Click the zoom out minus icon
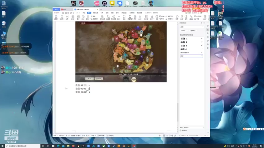Image resolution: width=264 pixels, height=148 pixels. tap(187, 136)
